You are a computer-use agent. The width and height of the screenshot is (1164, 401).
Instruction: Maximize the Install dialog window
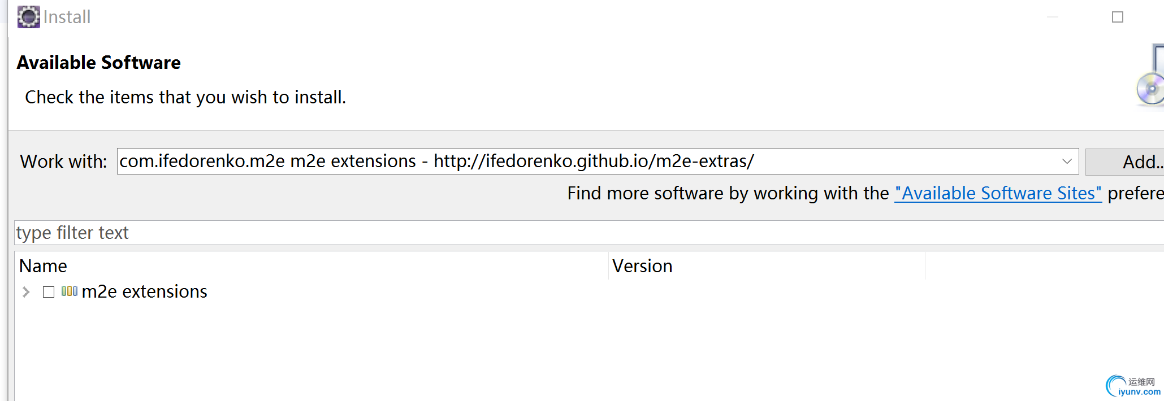click(1118, 17)
